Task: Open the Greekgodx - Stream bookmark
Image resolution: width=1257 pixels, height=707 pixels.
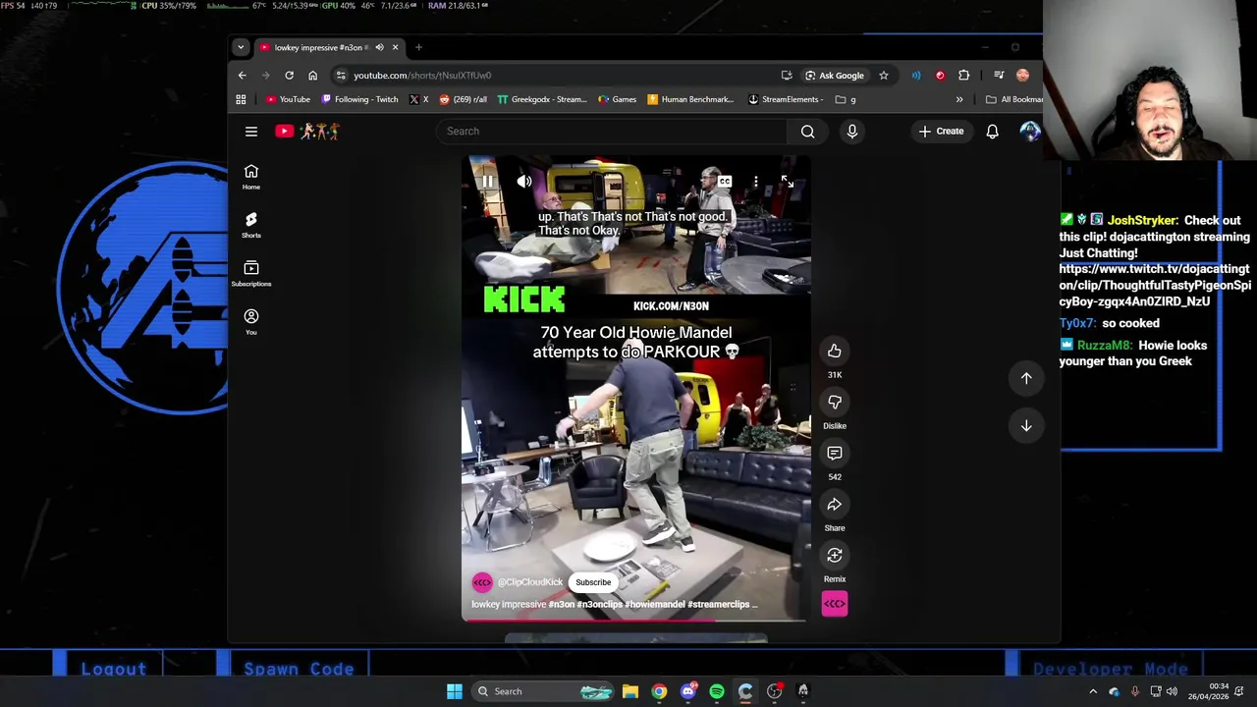Action: click(542, 99)
